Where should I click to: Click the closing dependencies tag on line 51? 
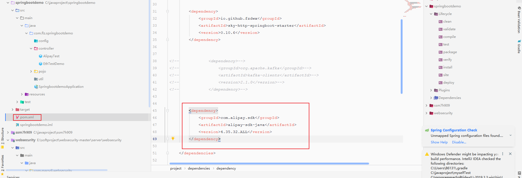(197, 153)
